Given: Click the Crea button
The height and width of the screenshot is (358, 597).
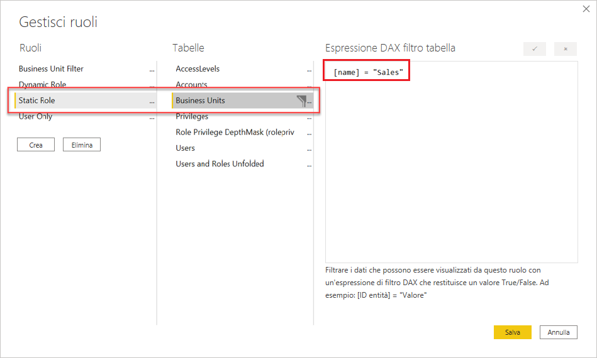Looking at the screenshot, I should 36,145.
